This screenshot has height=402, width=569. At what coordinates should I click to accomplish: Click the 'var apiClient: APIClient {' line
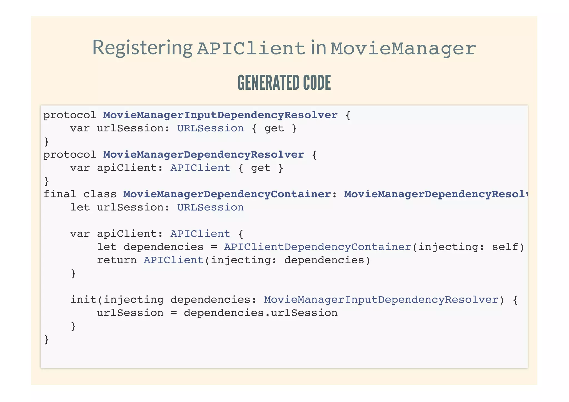tap(157, 234)
